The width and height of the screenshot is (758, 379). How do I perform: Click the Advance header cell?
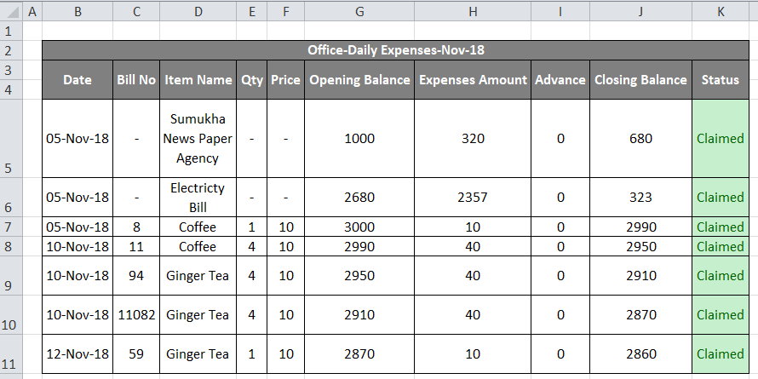point(560,80)
